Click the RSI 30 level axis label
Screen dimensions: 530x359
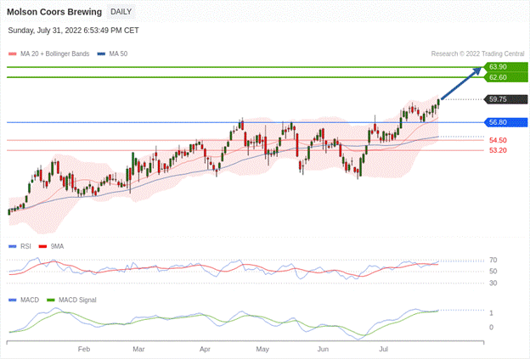point(493,283)
